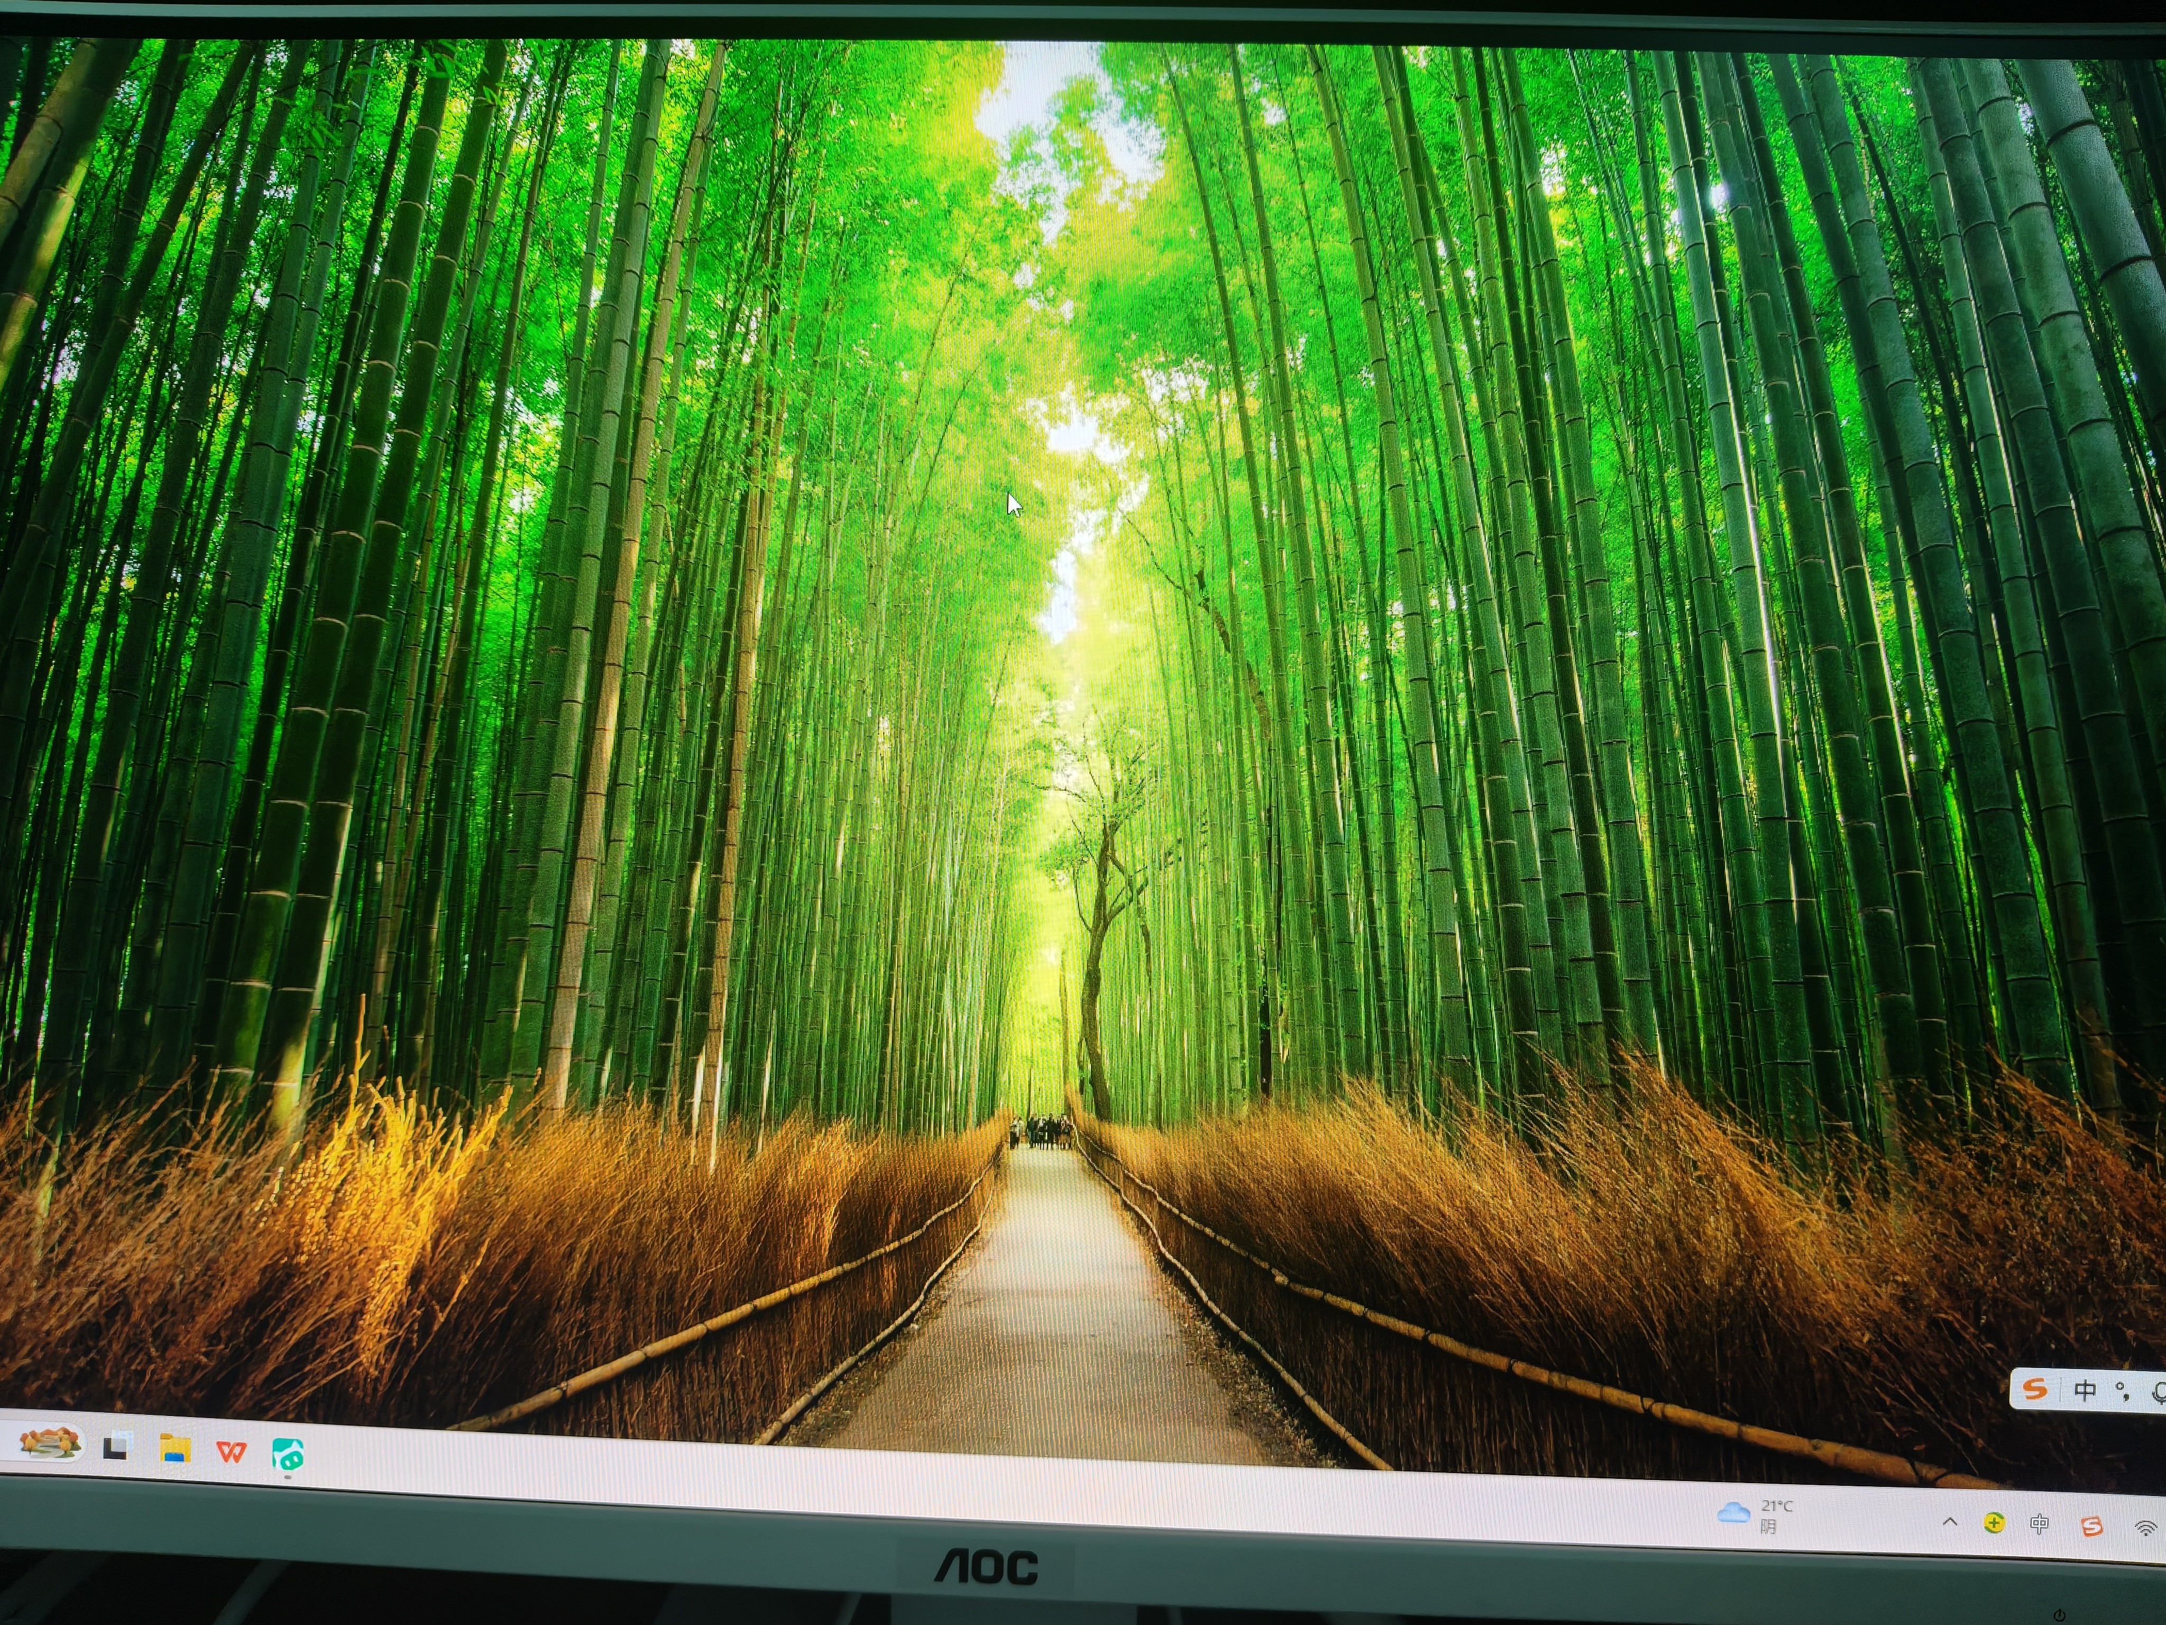The height and width of the screenshot is (1625, 2166).
Task: Launch File Explorer from the taskbar
Action: tap(175, 1449)
